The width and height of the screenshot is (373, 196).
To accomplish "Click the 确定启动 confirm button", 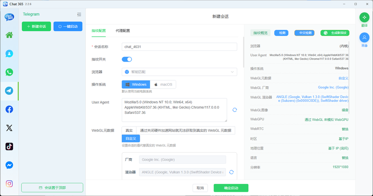I will (231, 188).
